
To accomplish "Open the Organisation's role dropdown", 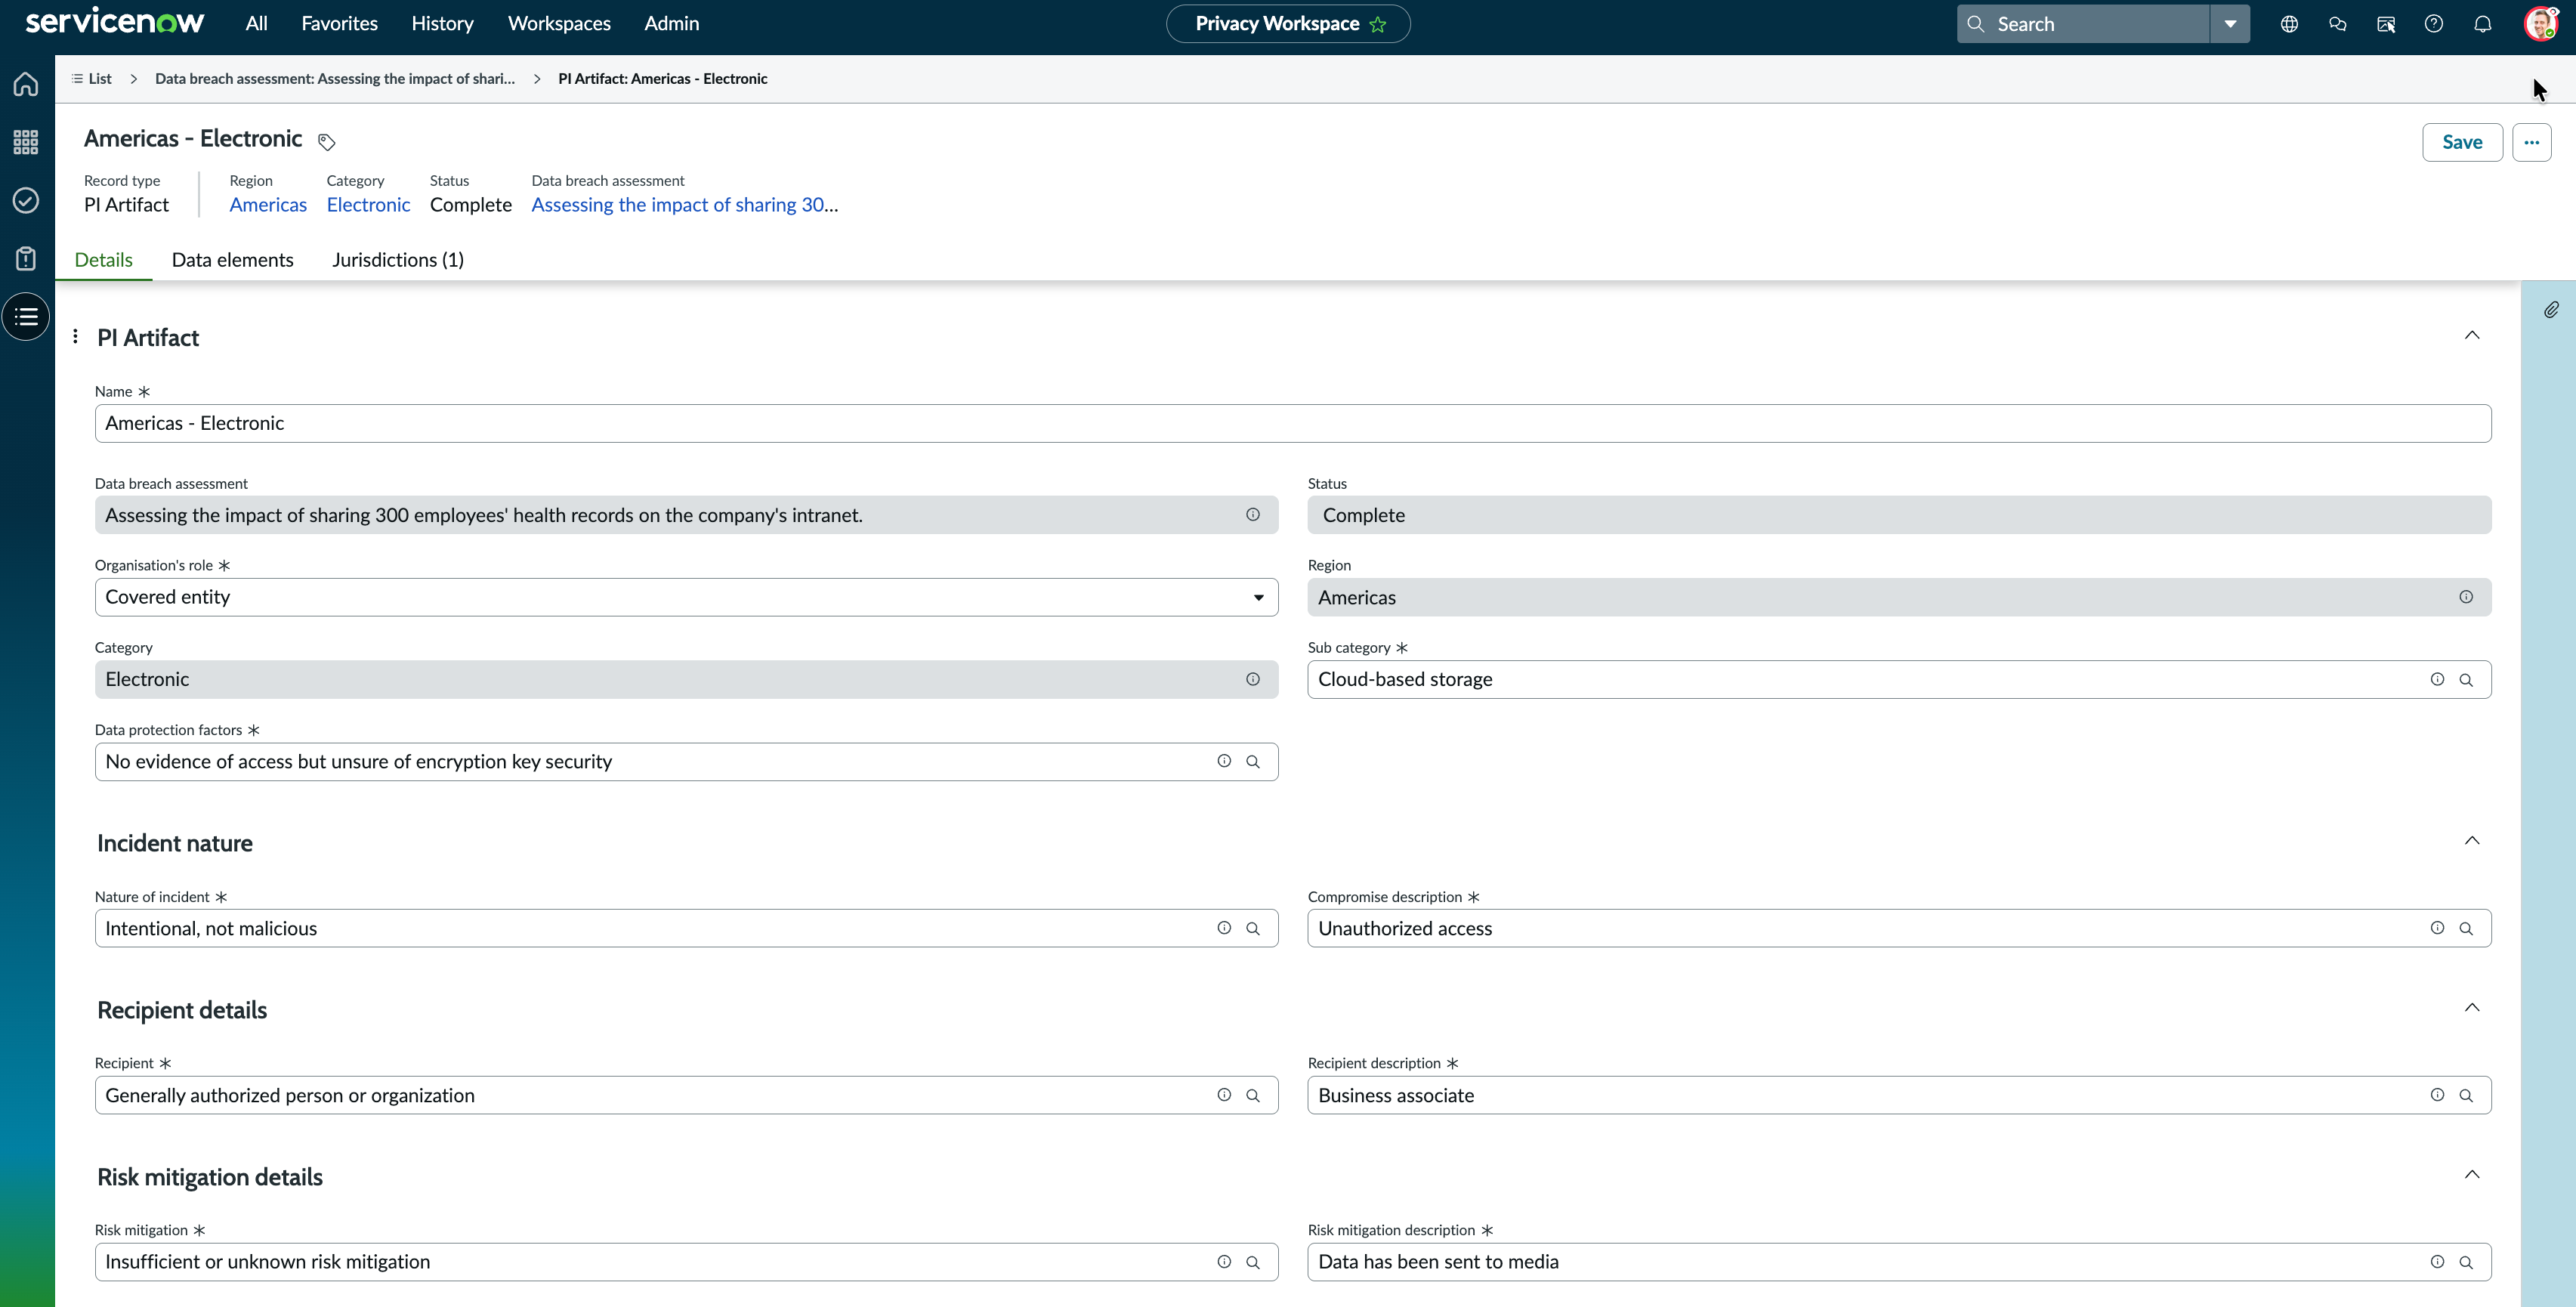I will (x=686, y=597).
